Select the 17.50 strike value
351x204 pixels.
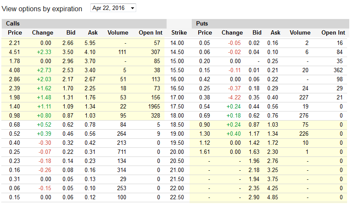tap(177, 107)
